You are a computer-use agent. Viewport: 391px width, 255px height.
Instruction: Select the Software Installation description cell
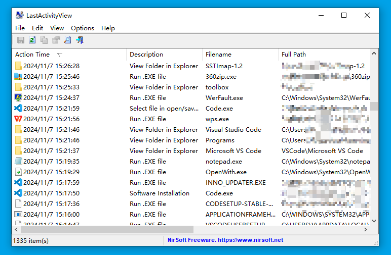(160, 193)
